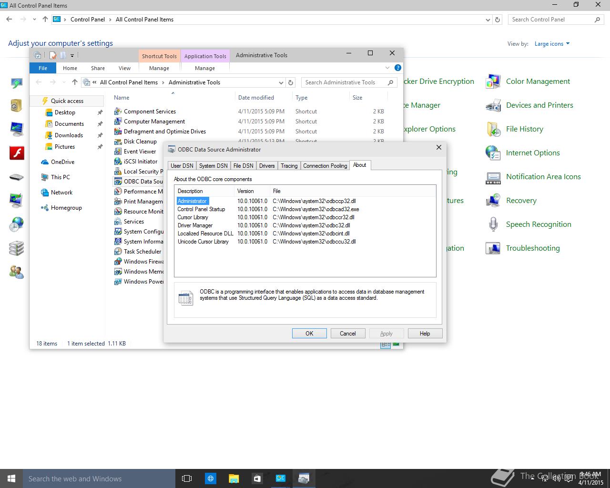610x488 pixels.
Task: Click the File Explorer taskbar icon
Action: pyautogui.click(x=234, y=478)
